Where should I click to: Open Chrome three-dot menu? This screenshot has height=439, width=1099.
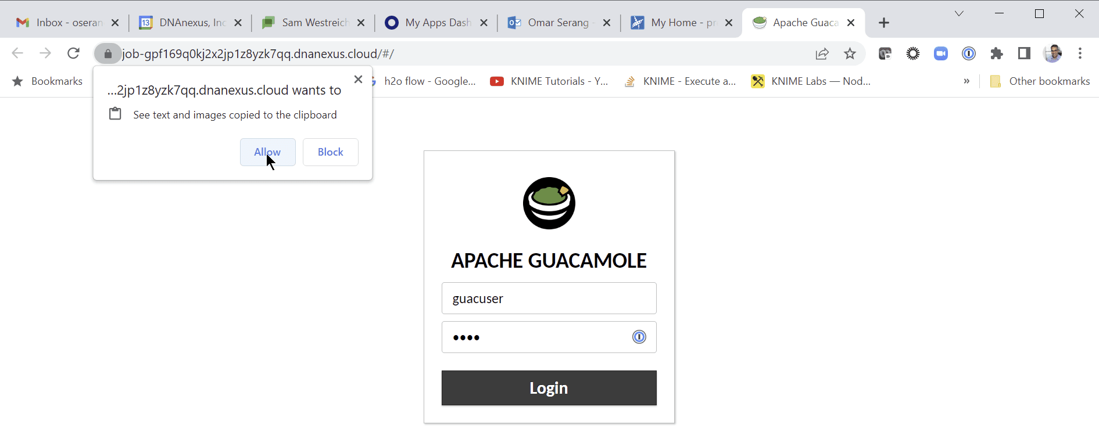(1080, 54)
